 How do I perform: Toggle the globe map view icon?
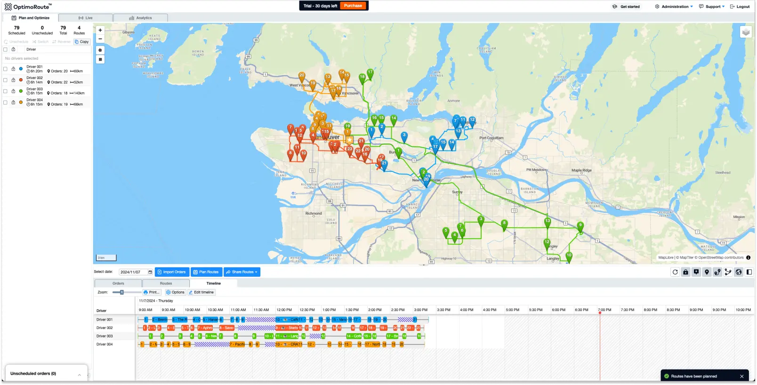coord(739,272)
